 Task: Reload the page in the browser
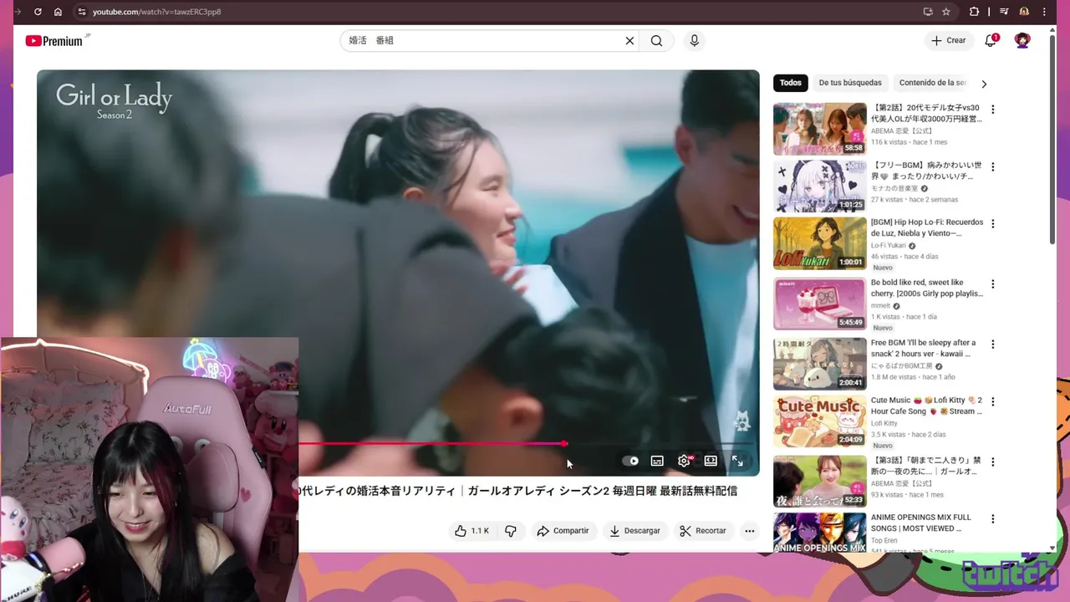tap(38, 12)
